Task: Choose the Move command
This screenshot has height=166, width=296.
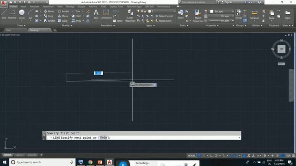Action: click(49, 11)
